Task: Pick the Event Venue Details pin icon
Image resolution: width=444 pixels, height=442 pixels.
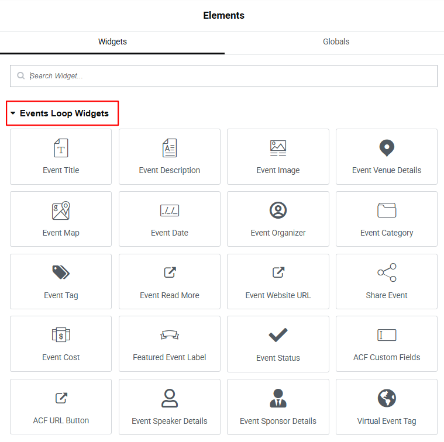Action: tap(387, 148)
